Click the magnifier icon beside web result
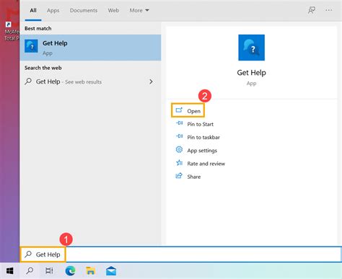Screen dimensions: 342x279 tap(28, 81)
